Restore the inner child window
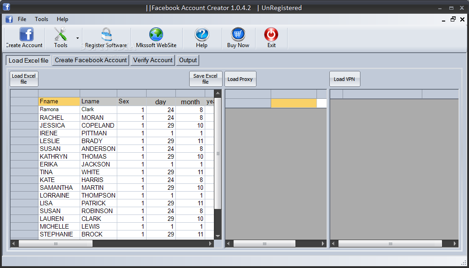 453,19
